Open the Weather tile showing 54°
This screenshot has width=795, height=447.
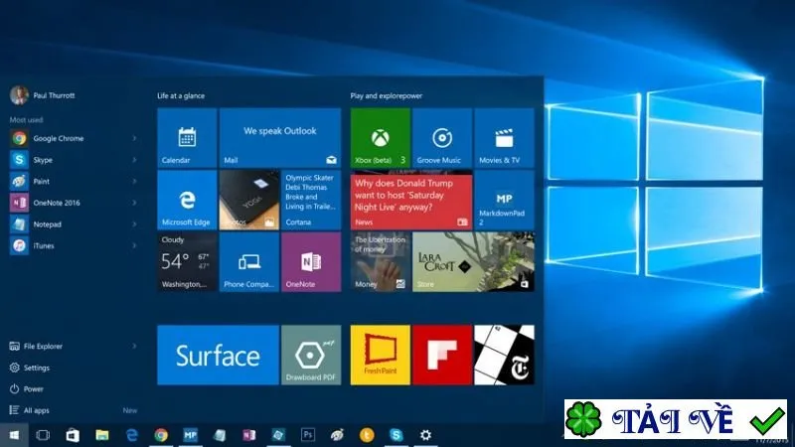click(x=187, y=261)
